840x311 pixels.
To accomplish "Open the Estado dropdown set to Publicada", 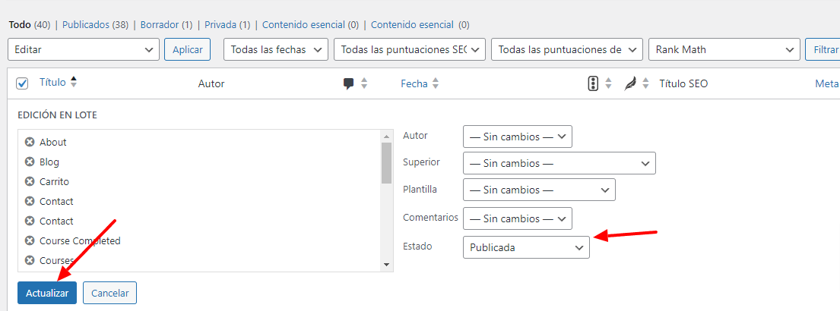I will (526, 247).
